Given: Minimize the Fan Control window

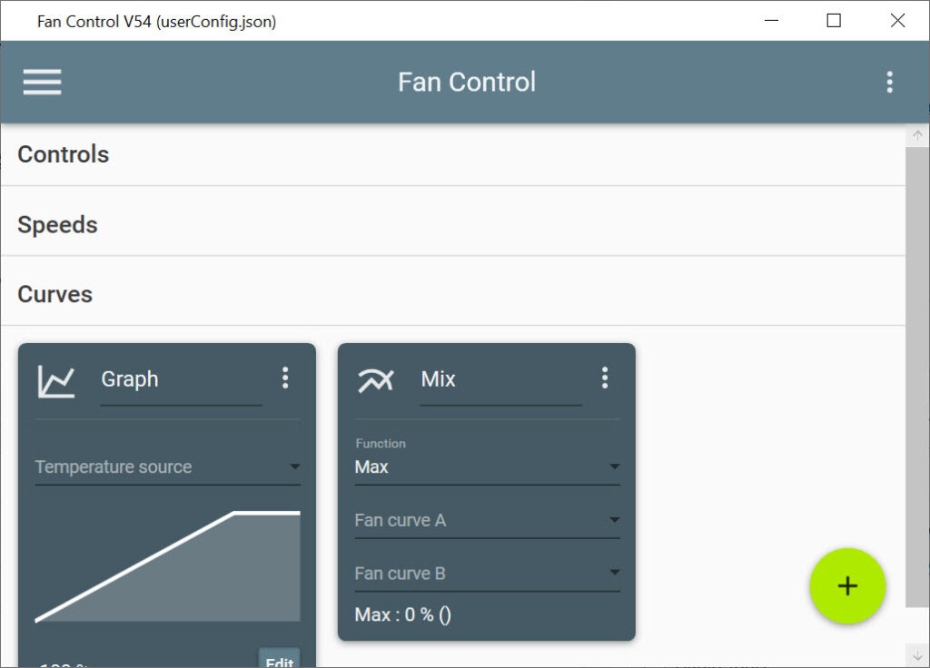Looking at the screenshot, I should [x=771, y=21].
